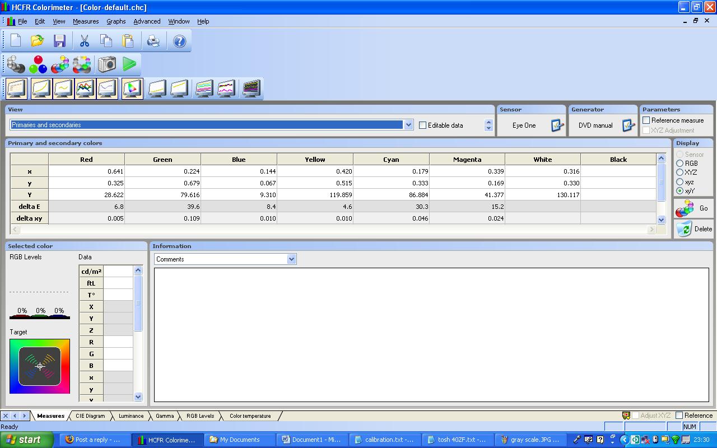
Task: Click the Delete button
Action: [x=693, y=228]
